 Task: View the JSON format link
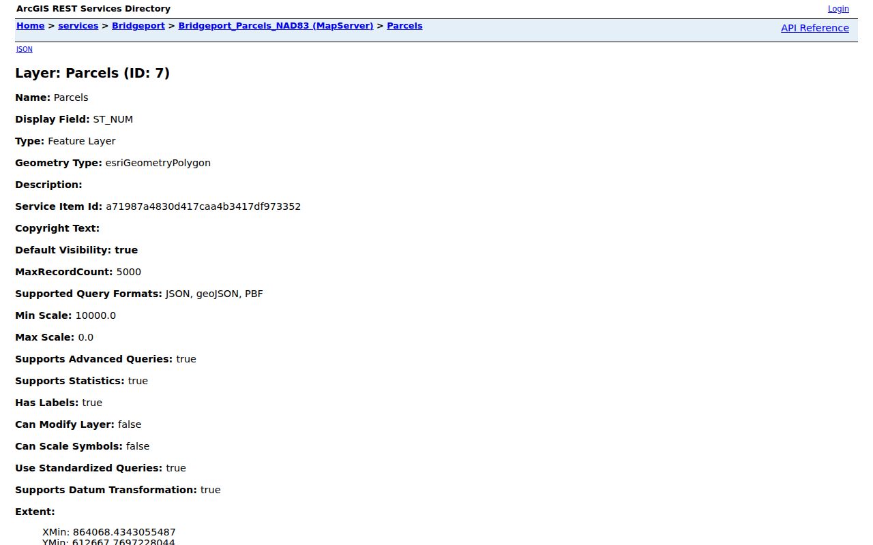[24, 49]
